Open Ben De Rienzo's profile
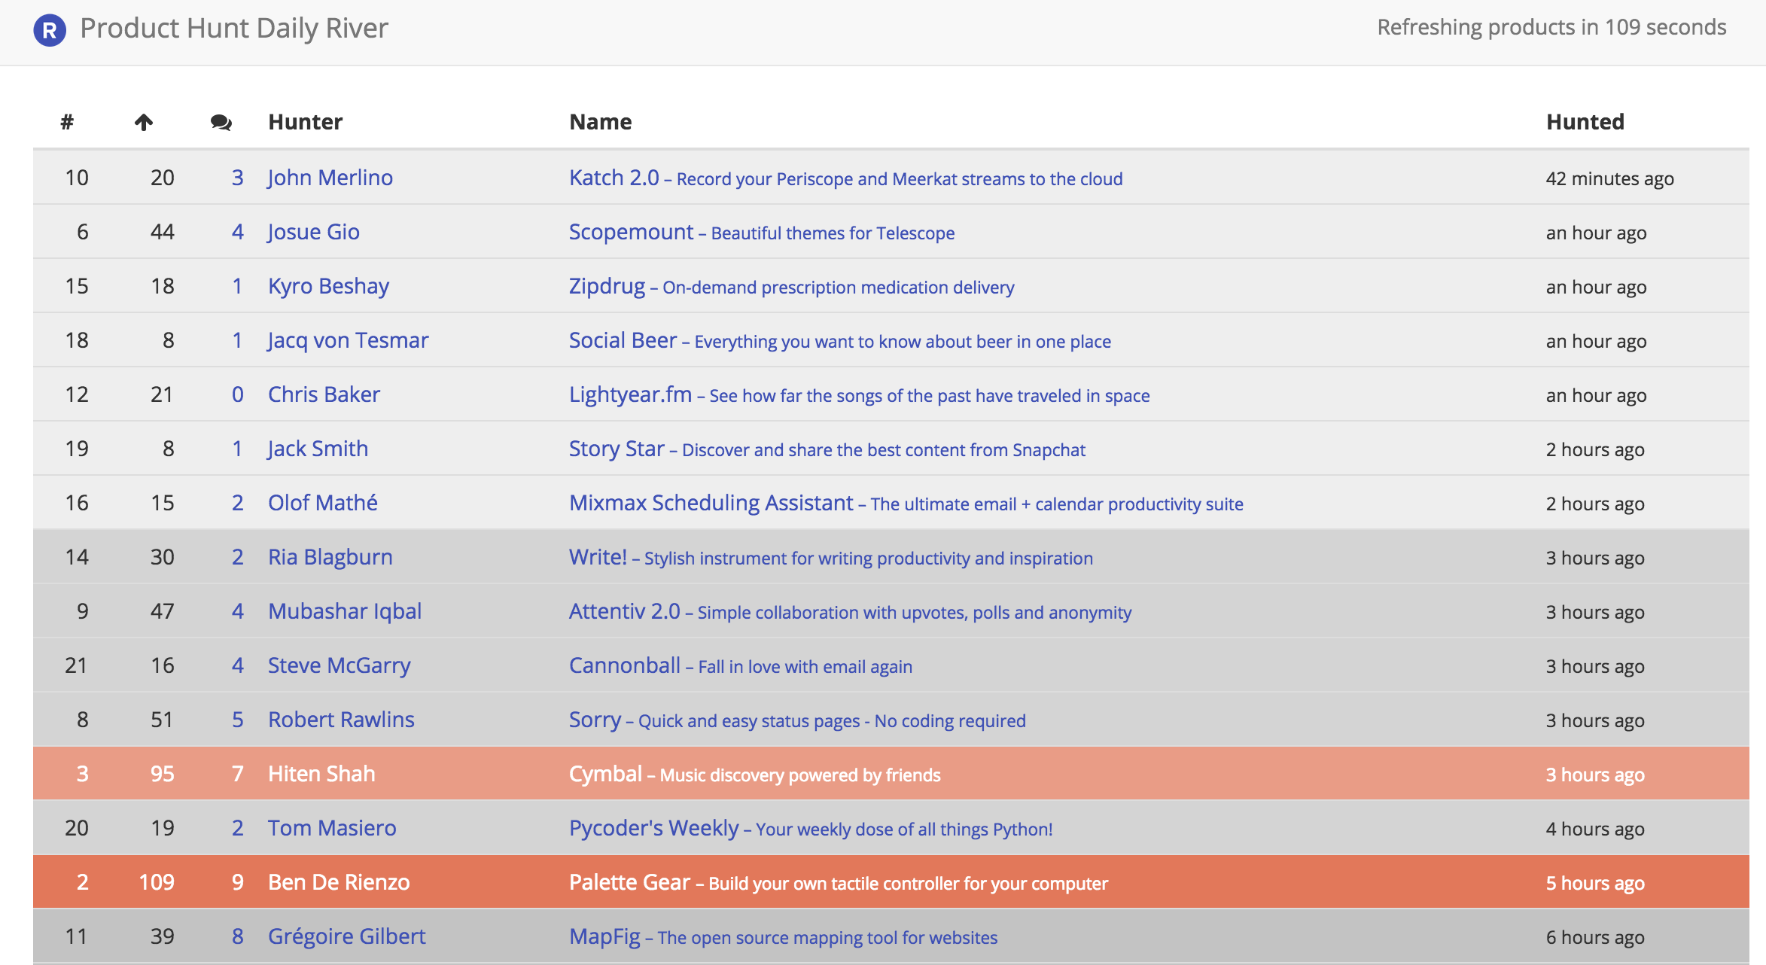The height and width of the screenshot is (965, 1766). 339,881
